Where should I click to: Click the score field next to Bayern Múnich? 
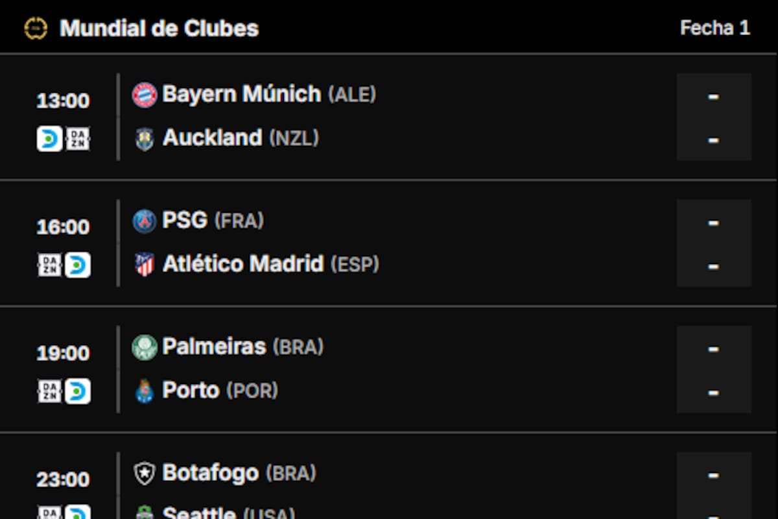point(713,95)
